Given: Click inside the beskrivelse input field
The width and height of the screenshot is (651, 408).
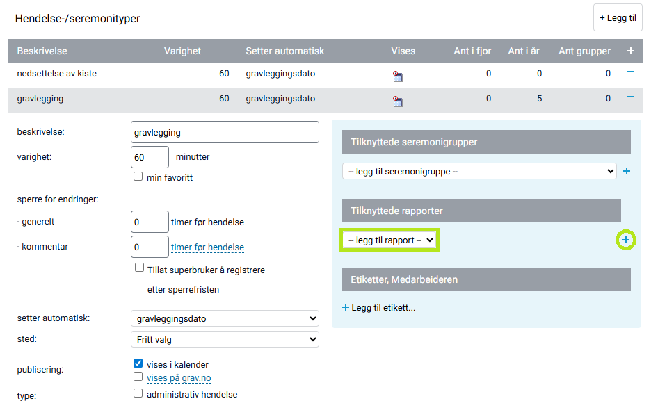Looking at the screenshot, I should pos(225,132).
